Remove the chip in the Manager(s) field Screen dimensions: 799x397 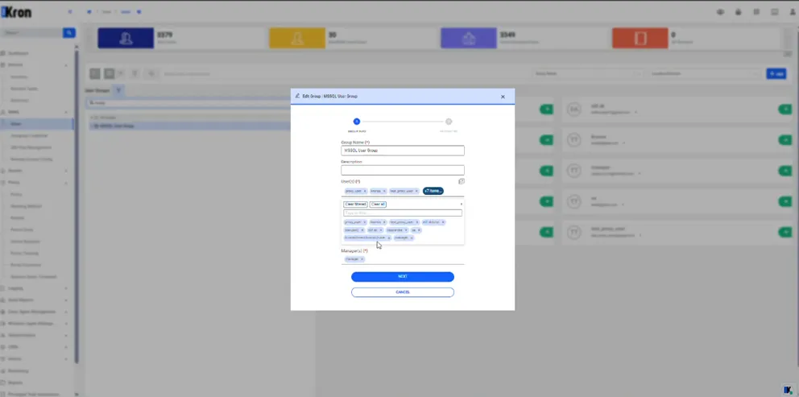click(x=362, y=259)
